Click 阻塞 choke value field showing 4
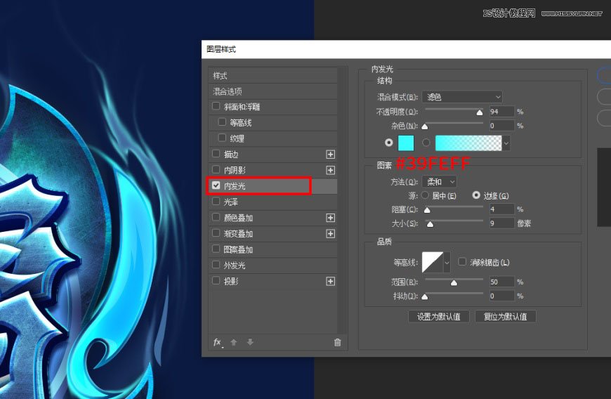Viewport: 611px width, 399px height. pos(502,209)
